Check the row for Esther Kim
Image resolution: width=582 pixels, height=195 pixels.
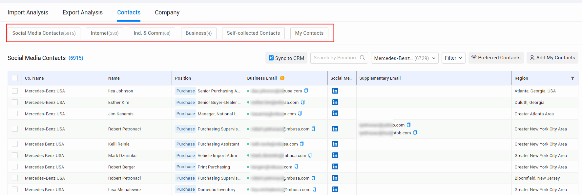[x=15, y=102]
